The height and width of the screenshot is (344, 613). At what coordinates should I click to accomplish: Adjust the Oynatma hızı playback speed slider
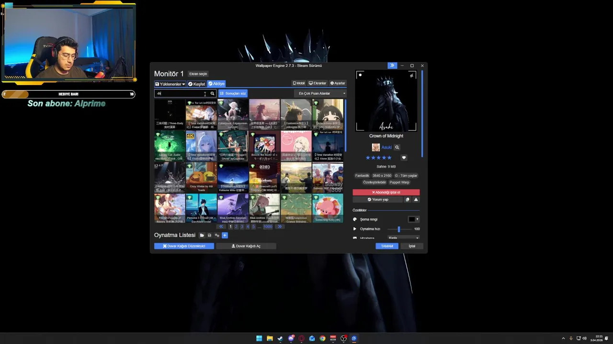point(398,229)
